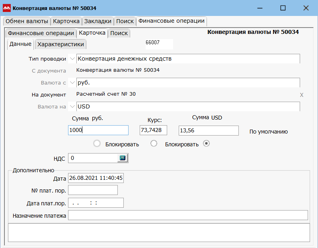318x248 pixels.
Task: Click the НДС input field
Action: pos(93,158)
